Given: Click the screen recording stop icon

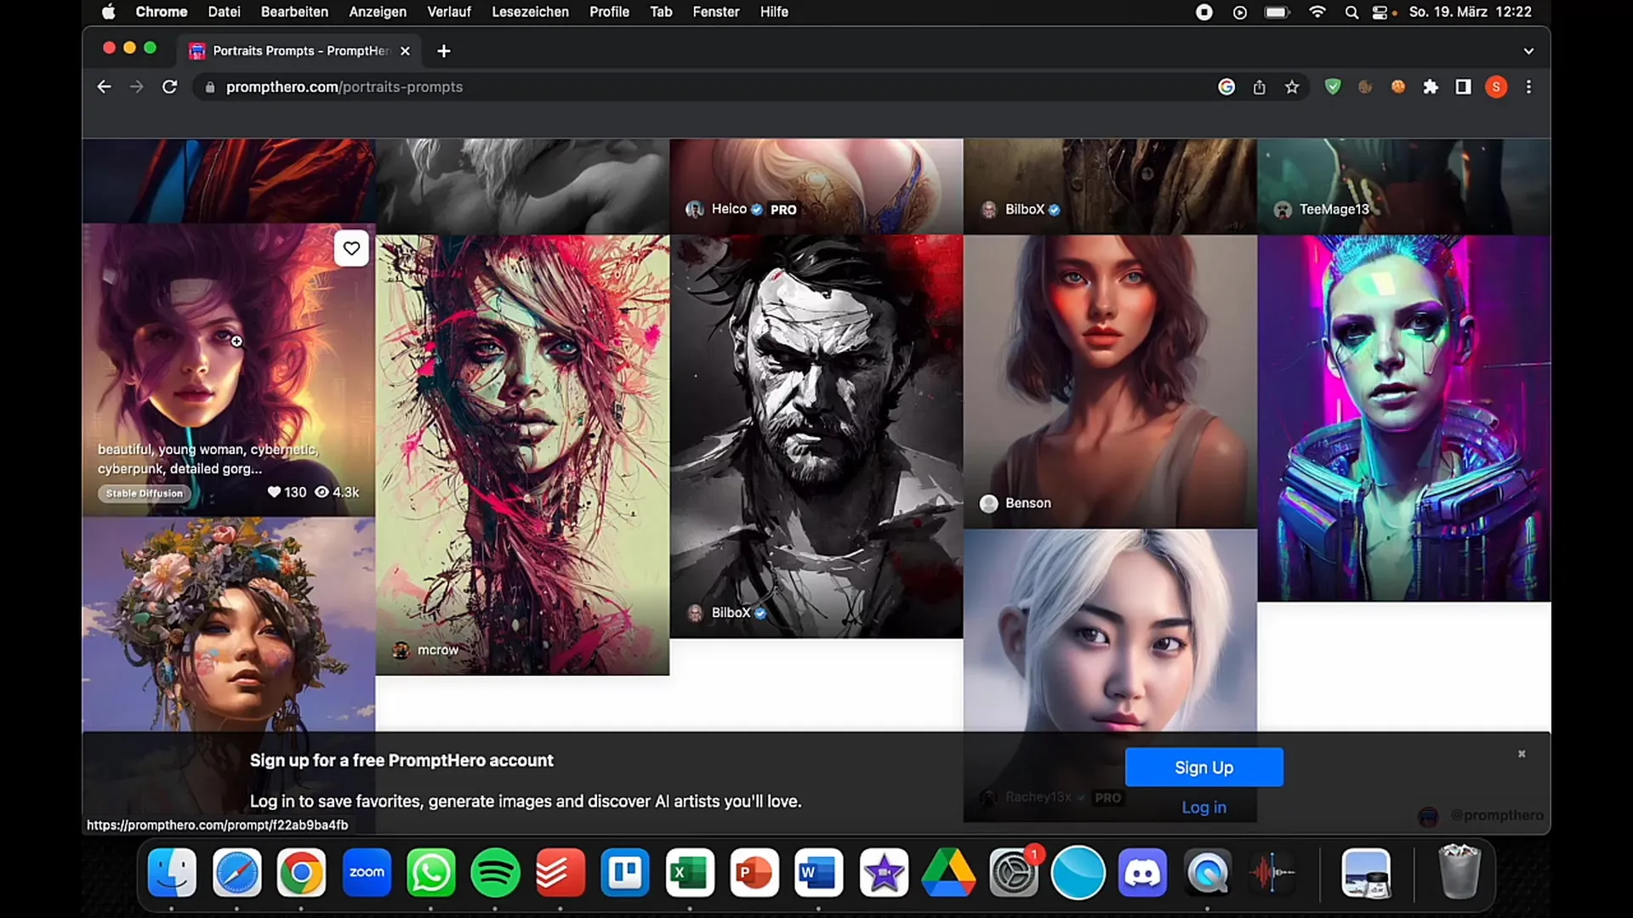Looking at the screenshot, I should pos(1203,12).
